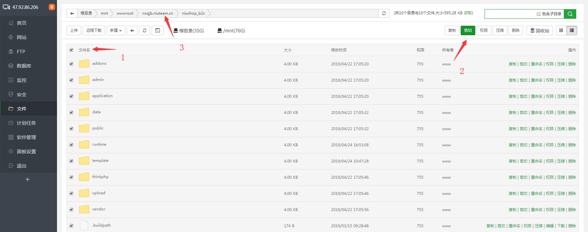Jump to 根目录(31G) disk
The height and width of the screenshot is (232, 588).
188,31
